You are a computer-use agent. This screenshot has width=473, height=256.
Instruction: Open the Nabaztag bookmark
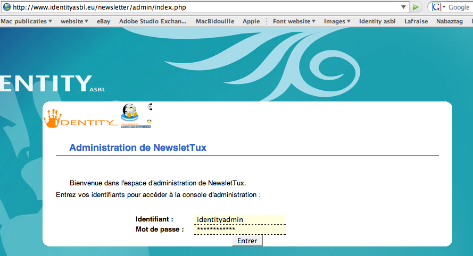(450, 21)
